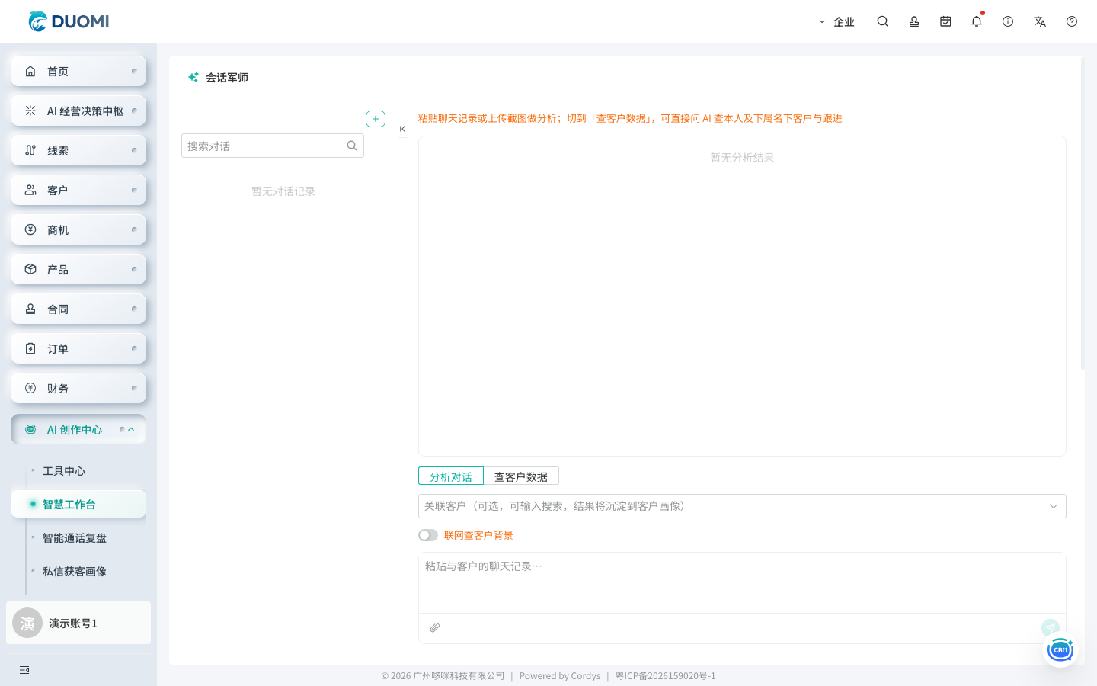Click the 搜索对话 search field
The width and height of the screenshot is (1097, 686).
point(273,146)
